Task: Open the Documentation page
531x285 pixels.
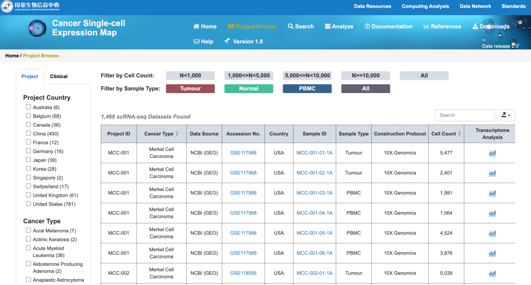Action: 388,27
